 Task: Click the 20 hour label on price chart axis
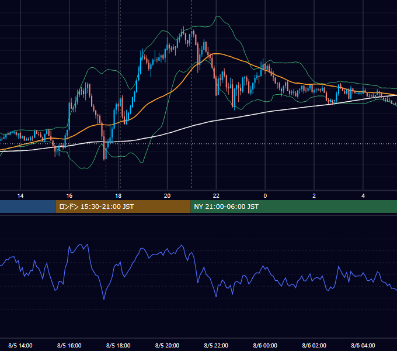pos(167,196)
